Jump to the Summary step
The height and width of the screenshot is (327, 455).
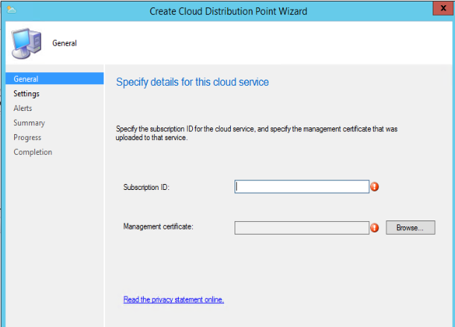coord(29,123)
